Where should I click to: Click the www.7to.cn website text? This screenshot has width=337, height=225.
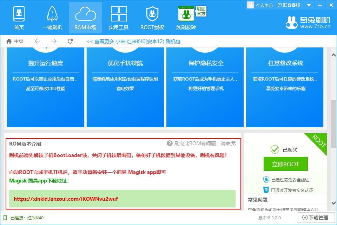[x=315, y=27]
